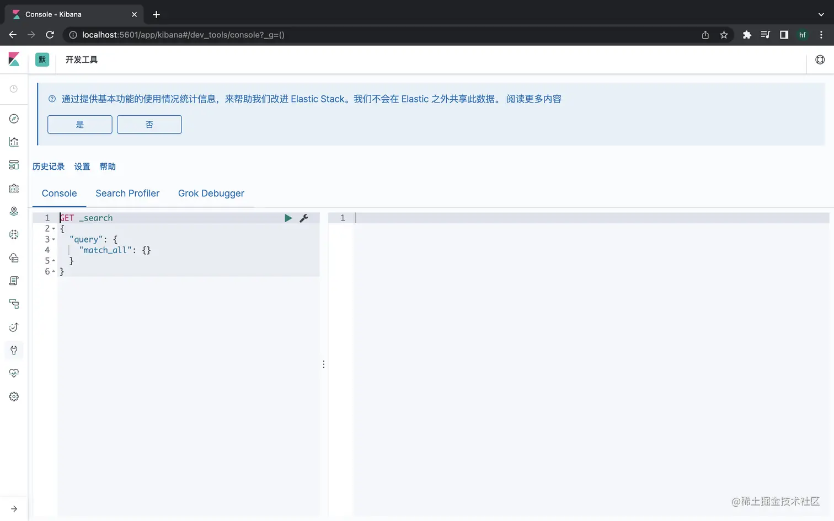This screenshot has height=521, width=834.
Task: Bookmark this page with star icon
Action: 724,35
